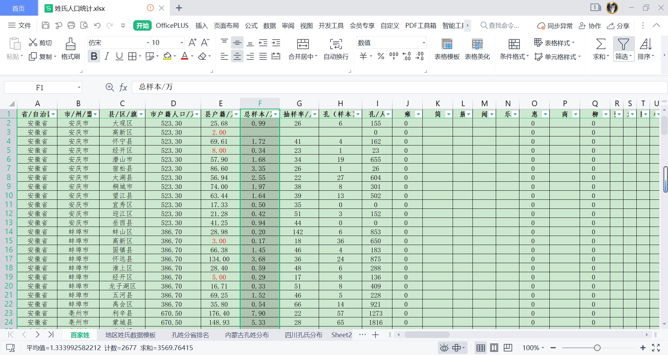This screenshot has height=355, width=668.
Task: Click the zoom slider handle
Action: click(597, 348)
